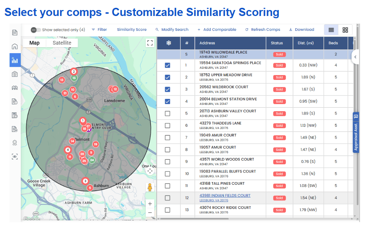
Task: Check the box for 43279 Thaddeus Lane
Action: [167, 126]
